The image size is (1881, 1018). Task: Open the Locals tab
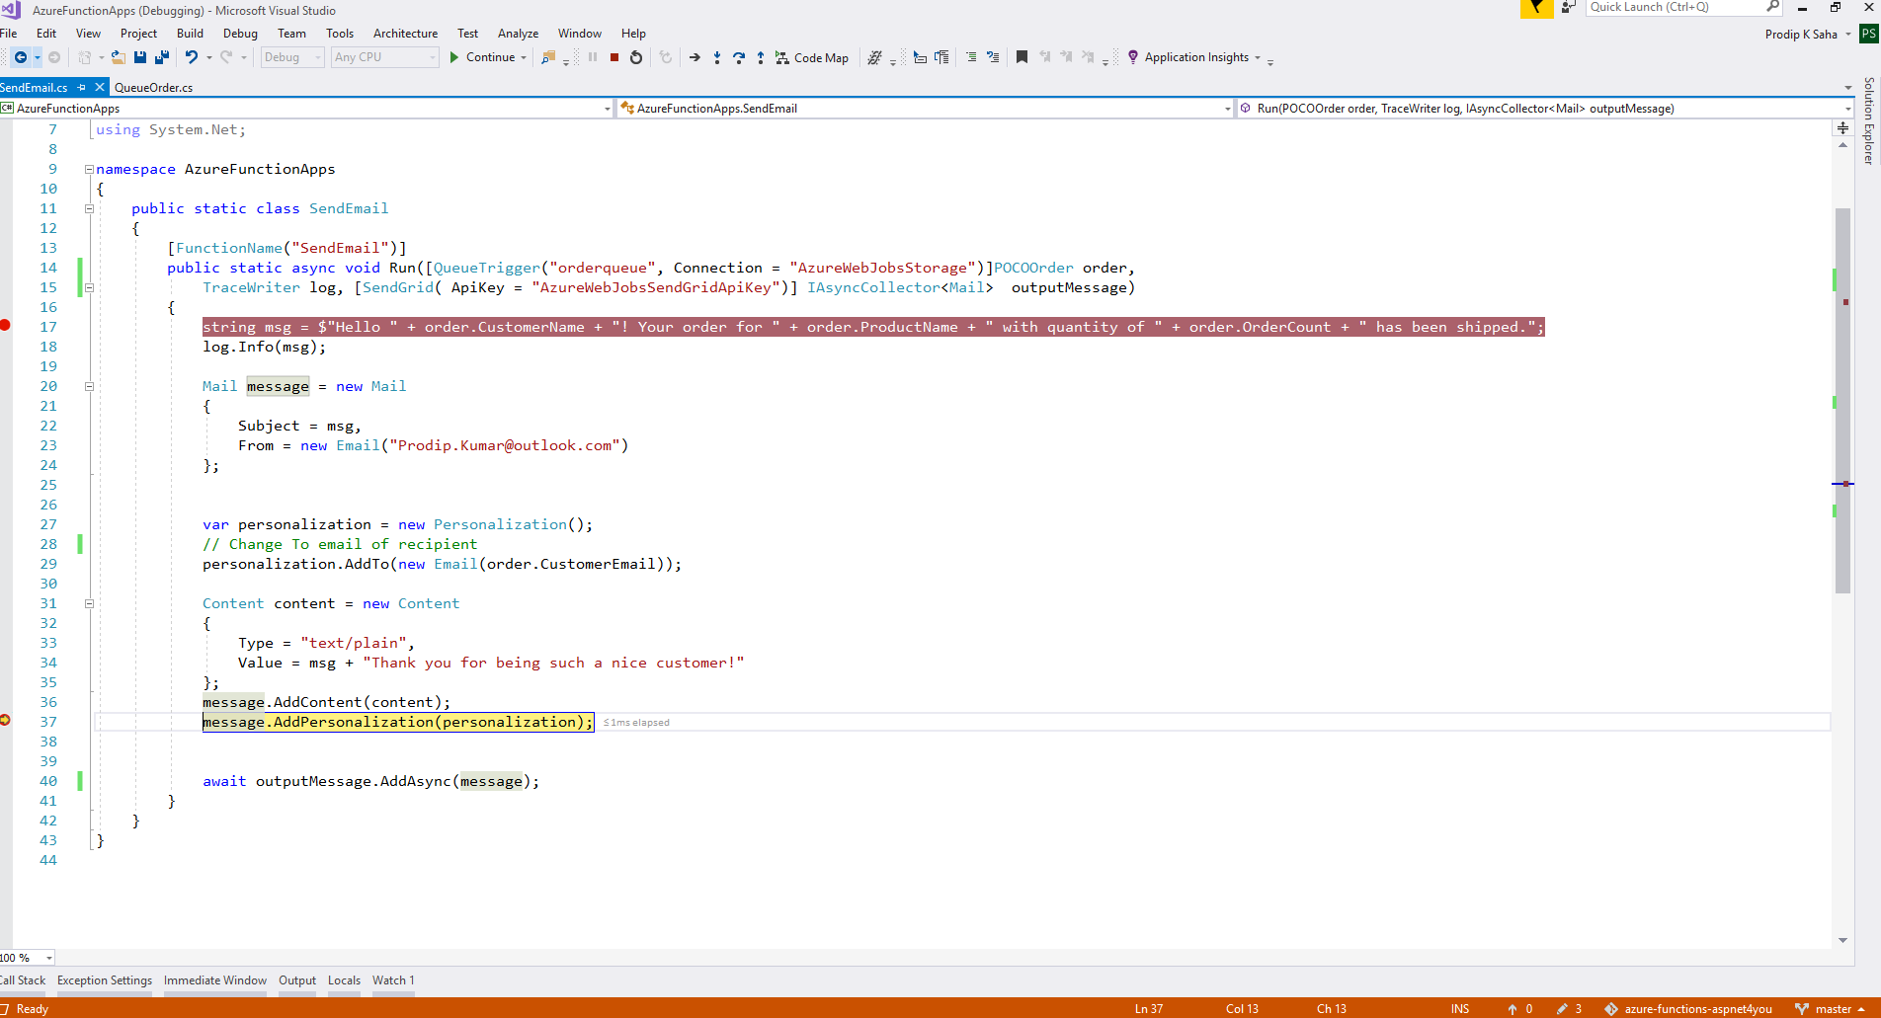344,980
